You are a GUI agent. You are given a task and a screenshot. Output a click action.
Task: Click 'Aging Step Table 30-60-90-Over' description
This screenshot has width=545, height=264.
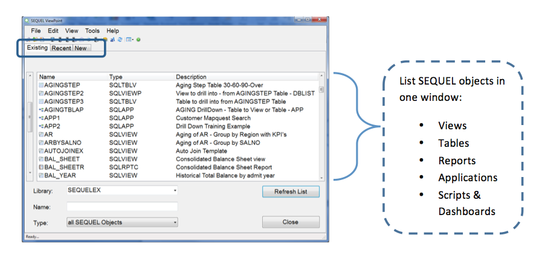point(220,85)
